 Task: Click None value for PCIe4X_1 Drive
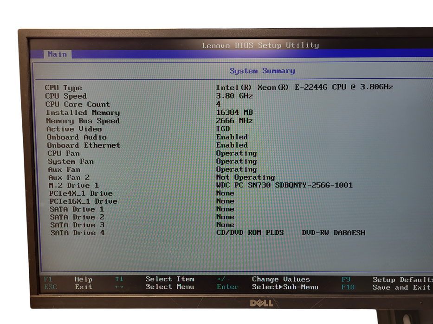[225, 193]
